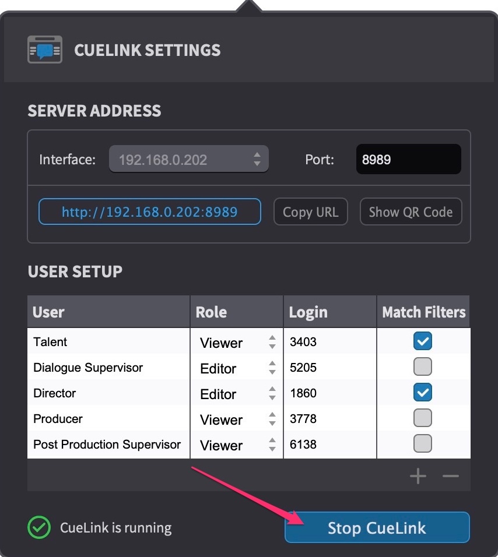Image resolution: width=498 pixels, height=557 pixels.
Task: Select the Producer user cell
Action: click(108, 418)
